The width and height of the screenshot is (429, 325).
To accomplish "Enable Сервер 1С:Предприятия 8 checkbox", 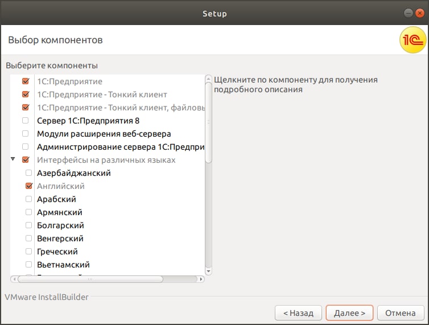I will [25, 121].
